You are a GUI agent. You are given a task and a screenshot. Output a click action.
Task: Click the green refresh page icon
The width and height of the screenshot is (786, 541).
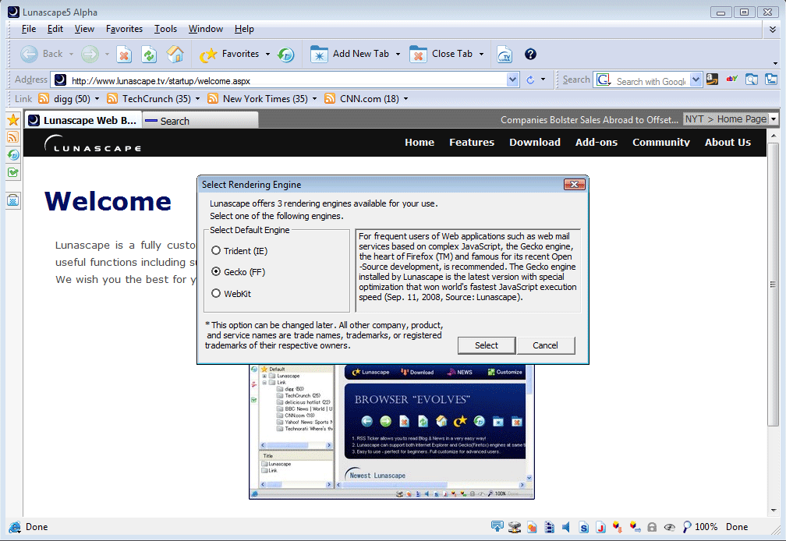(x=149, y=55)
